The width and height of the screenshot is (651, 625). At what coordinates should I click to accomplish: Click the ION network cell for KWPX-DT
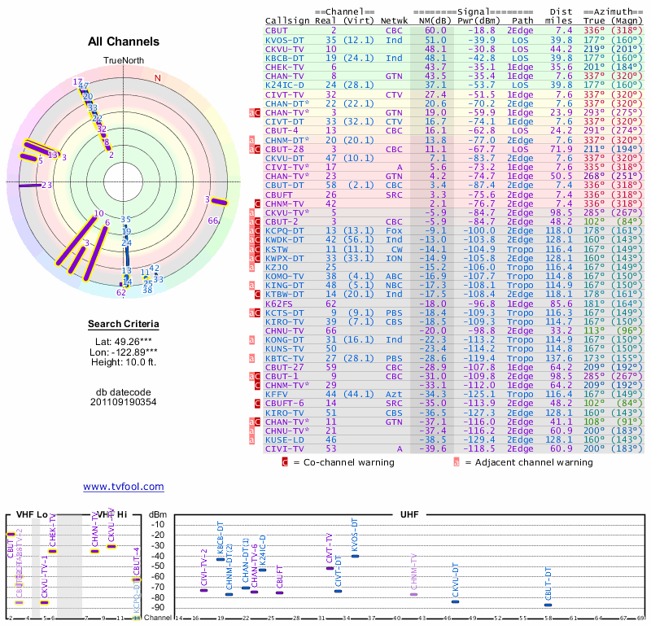[x=394, y=258]
